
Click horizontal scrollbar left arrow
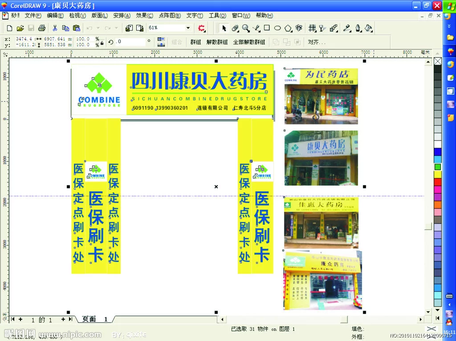(222, 320)
